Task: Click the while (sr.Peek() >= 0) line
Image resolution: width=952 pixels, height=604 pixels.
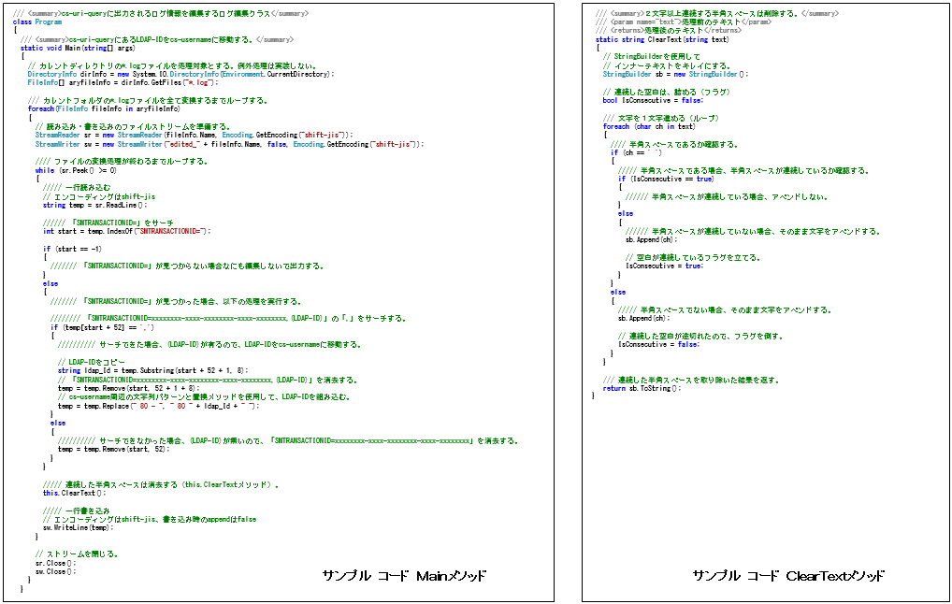Action: click(x=77, y=170)
